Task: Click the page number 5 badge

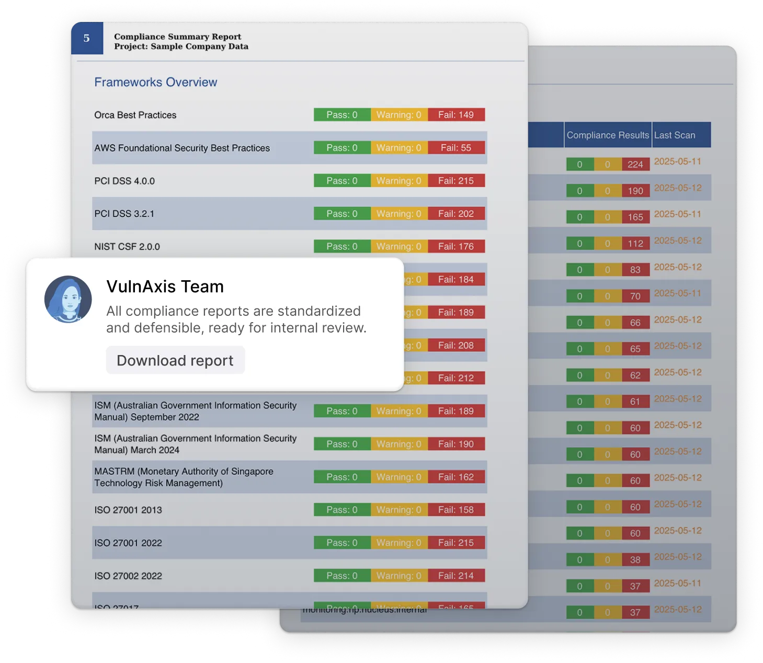Action: 87,38
